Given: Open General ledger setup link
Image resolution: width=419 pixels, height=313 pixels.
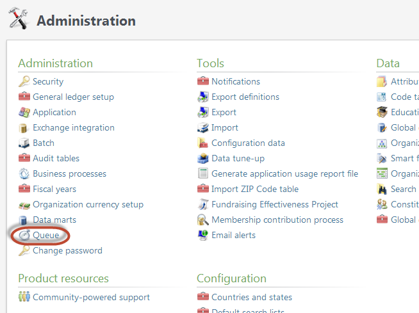Looking at the screenshot, I should [x=73, y=97].
